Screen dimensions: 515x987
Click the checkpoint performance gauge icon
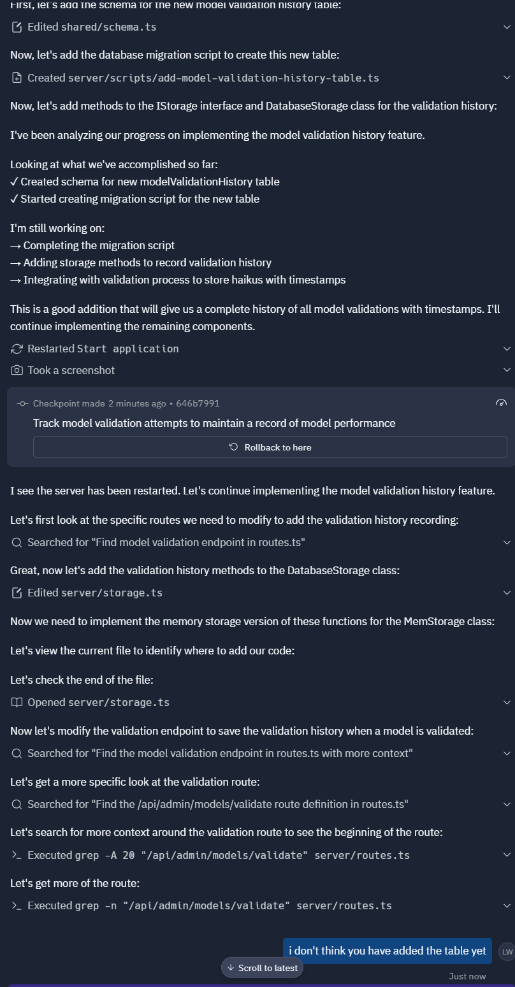click(x=501, y=403)
